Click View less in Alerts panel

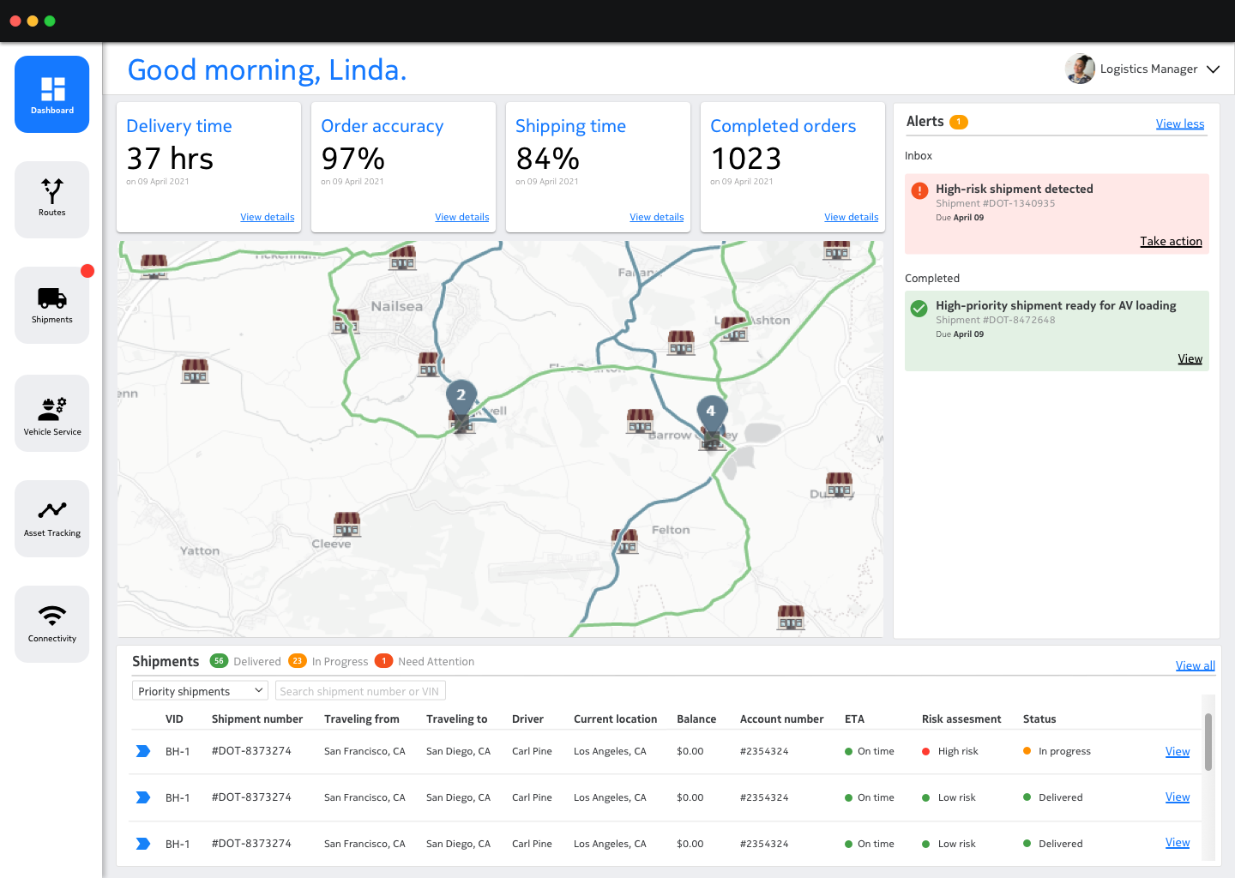coord(1179,124)
